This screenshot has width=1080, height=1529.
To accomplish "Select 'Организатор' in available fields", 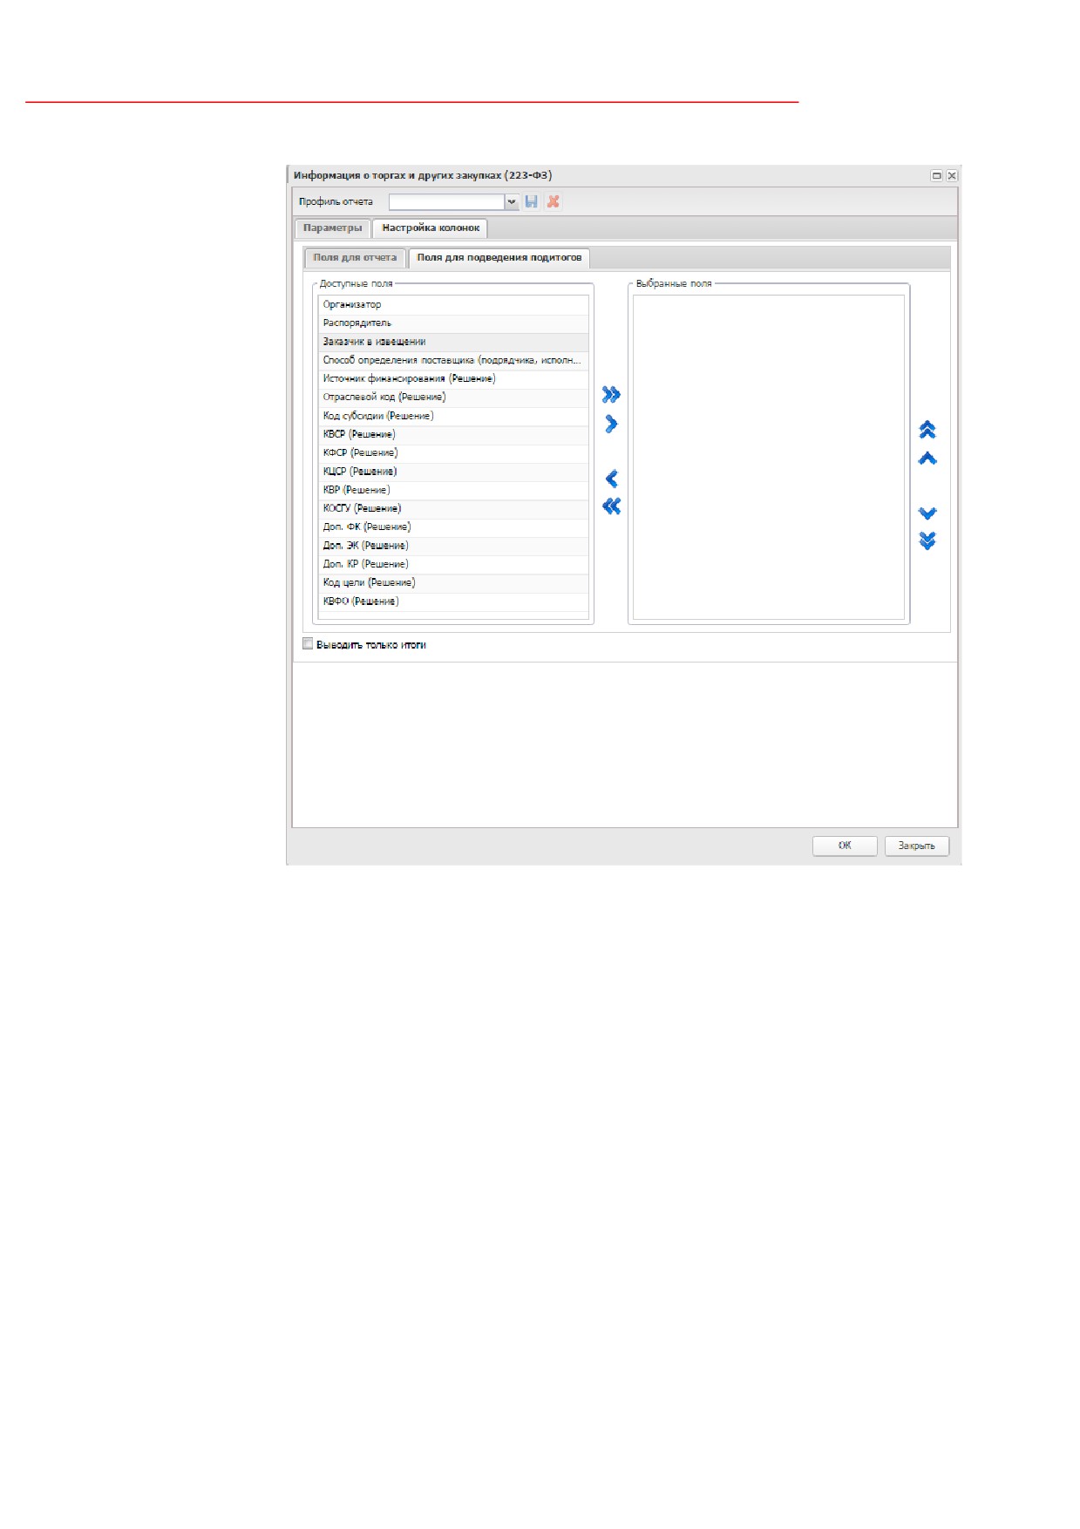I will coord(453,305).
